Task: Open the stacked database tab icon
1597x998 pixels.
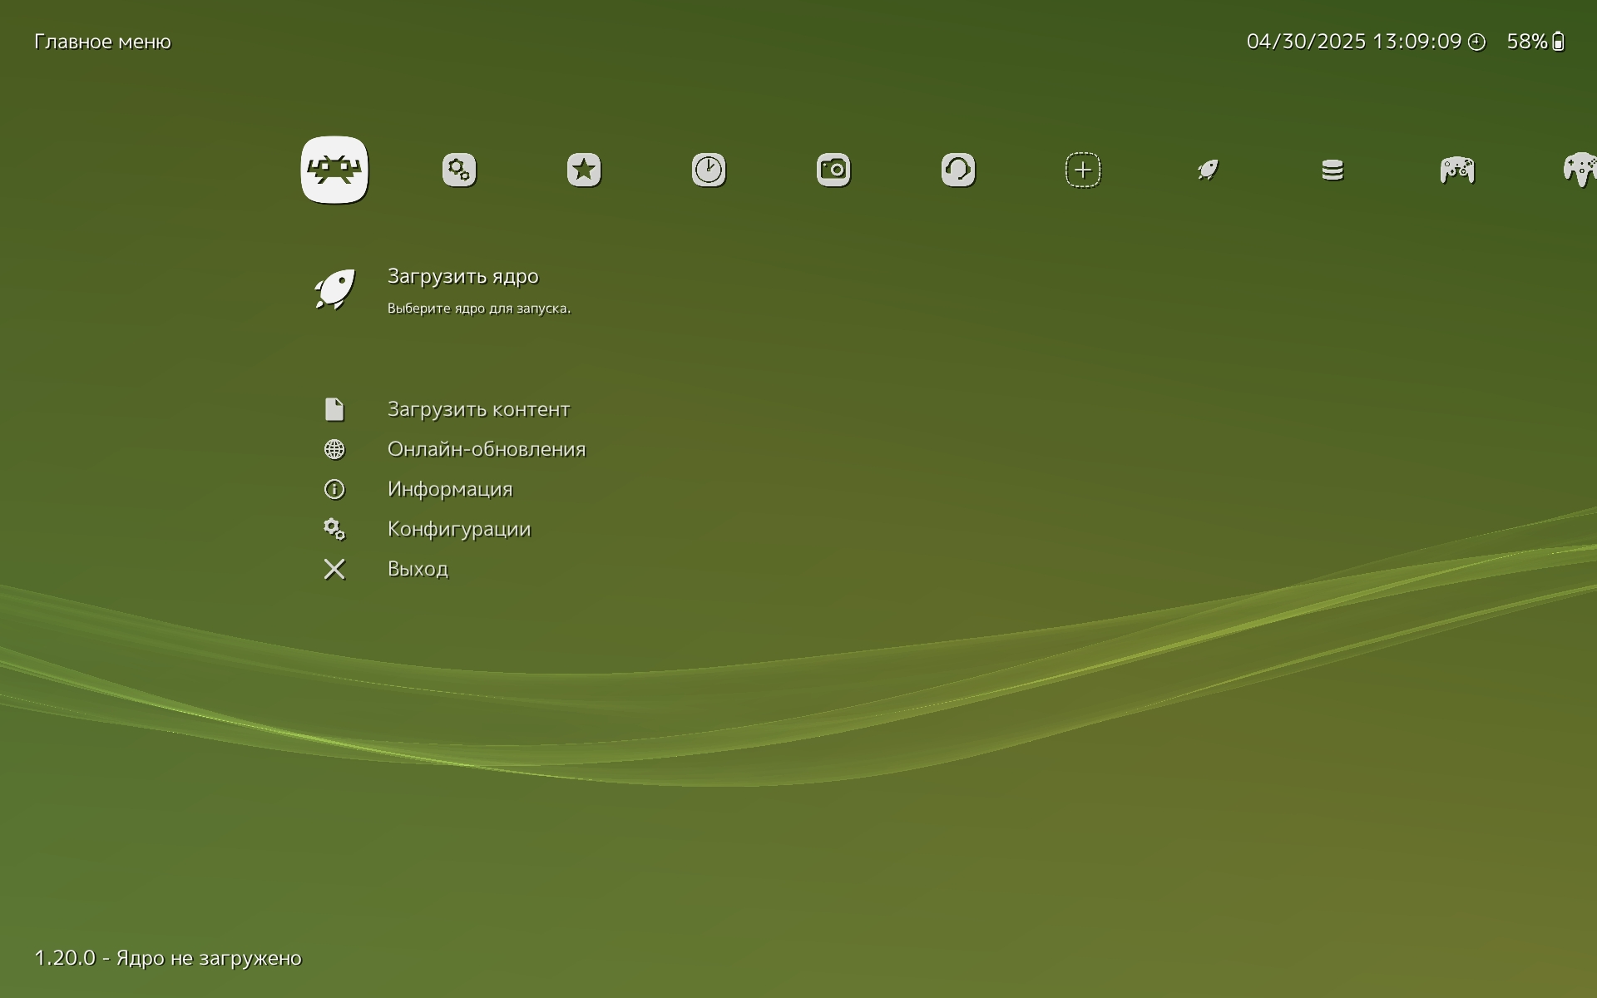Action: click(1332, 170)
